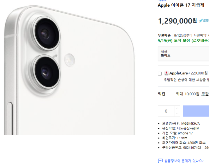This screenshot has height=167, width=209.
Task: Decrease quantity with the down arrow
Action: pyautogui.click(x=177, y=113)
